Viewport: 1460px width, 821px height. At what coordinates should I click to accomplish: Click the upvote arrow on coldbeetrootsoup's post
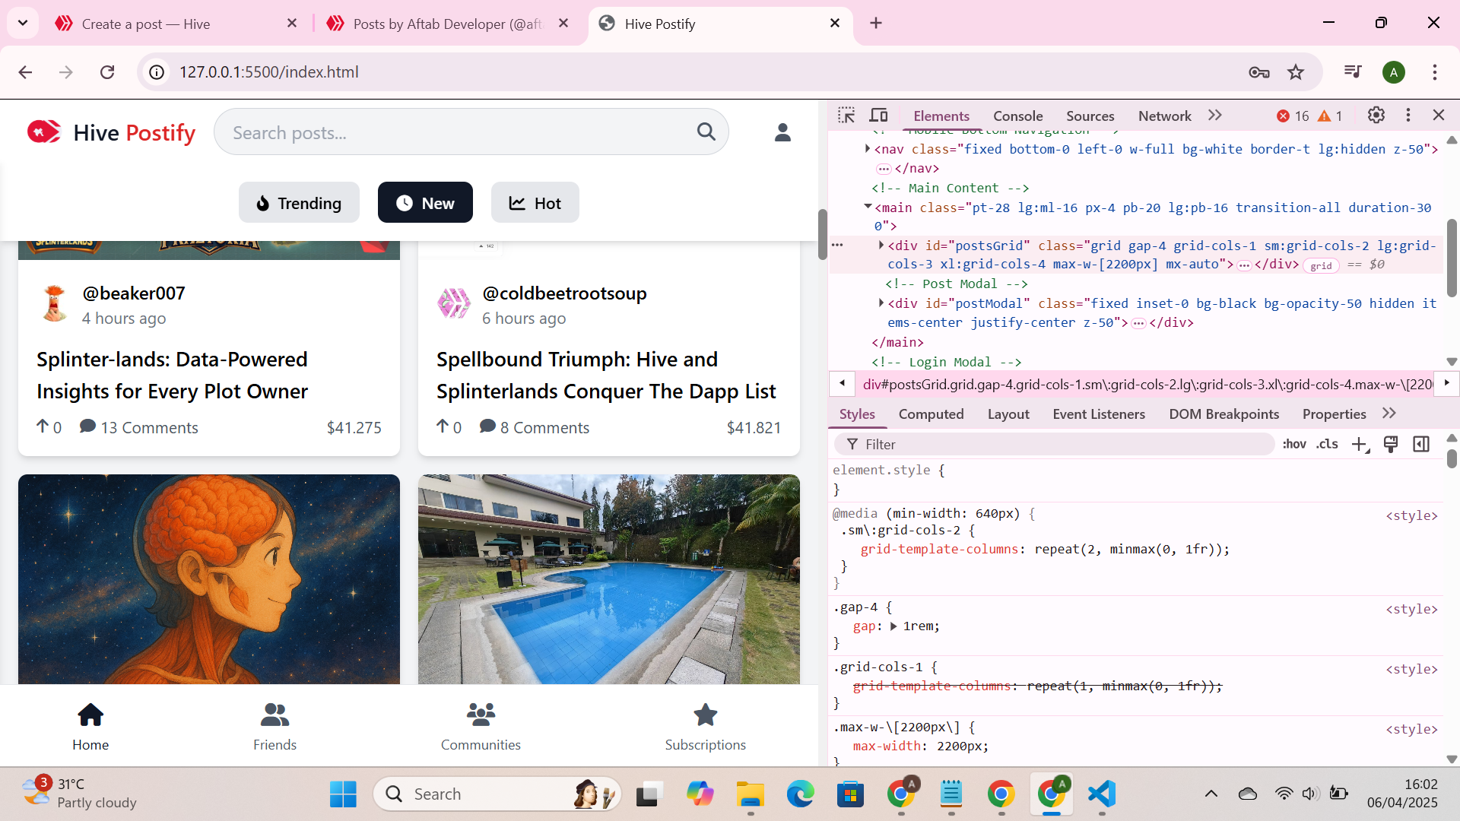443,427
